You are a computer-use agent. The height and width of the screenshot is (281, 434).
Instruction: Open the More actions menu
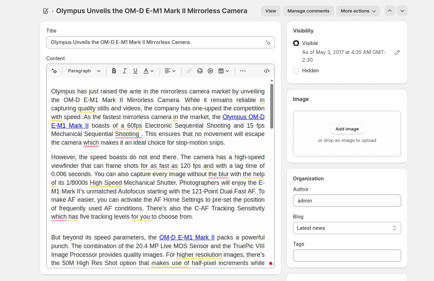[x=358, y=11]
